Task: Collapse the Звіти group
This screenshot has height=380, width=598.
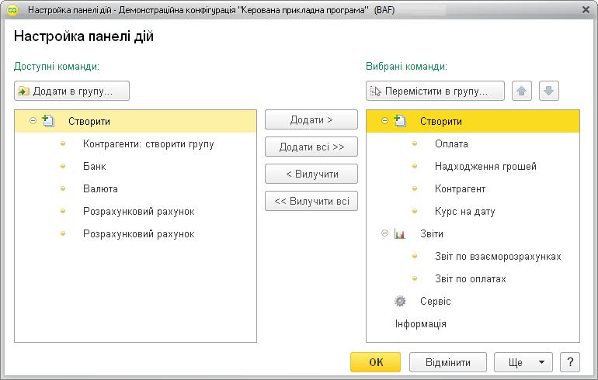Action: point(384,233)
